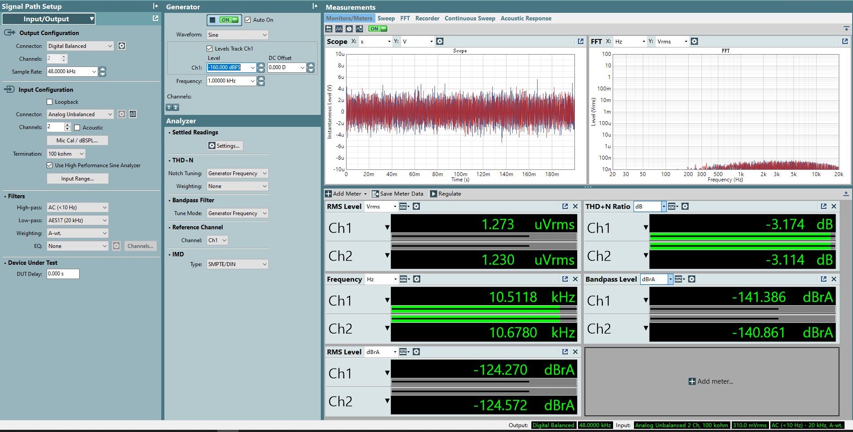Open Settled Readings Settings
The height and width of the screenshot is (432, 853).
(x=225, y=145)
